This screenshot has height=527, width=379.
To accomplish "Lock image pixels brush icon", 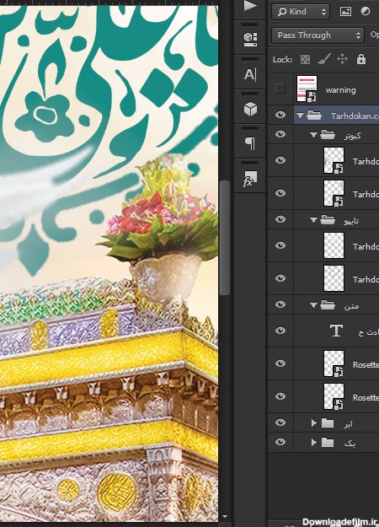I will (324, 60).
